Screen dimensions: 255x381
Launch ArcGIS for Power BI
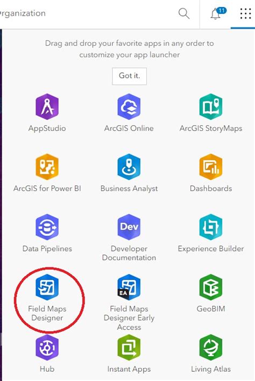tap(47, 167)
